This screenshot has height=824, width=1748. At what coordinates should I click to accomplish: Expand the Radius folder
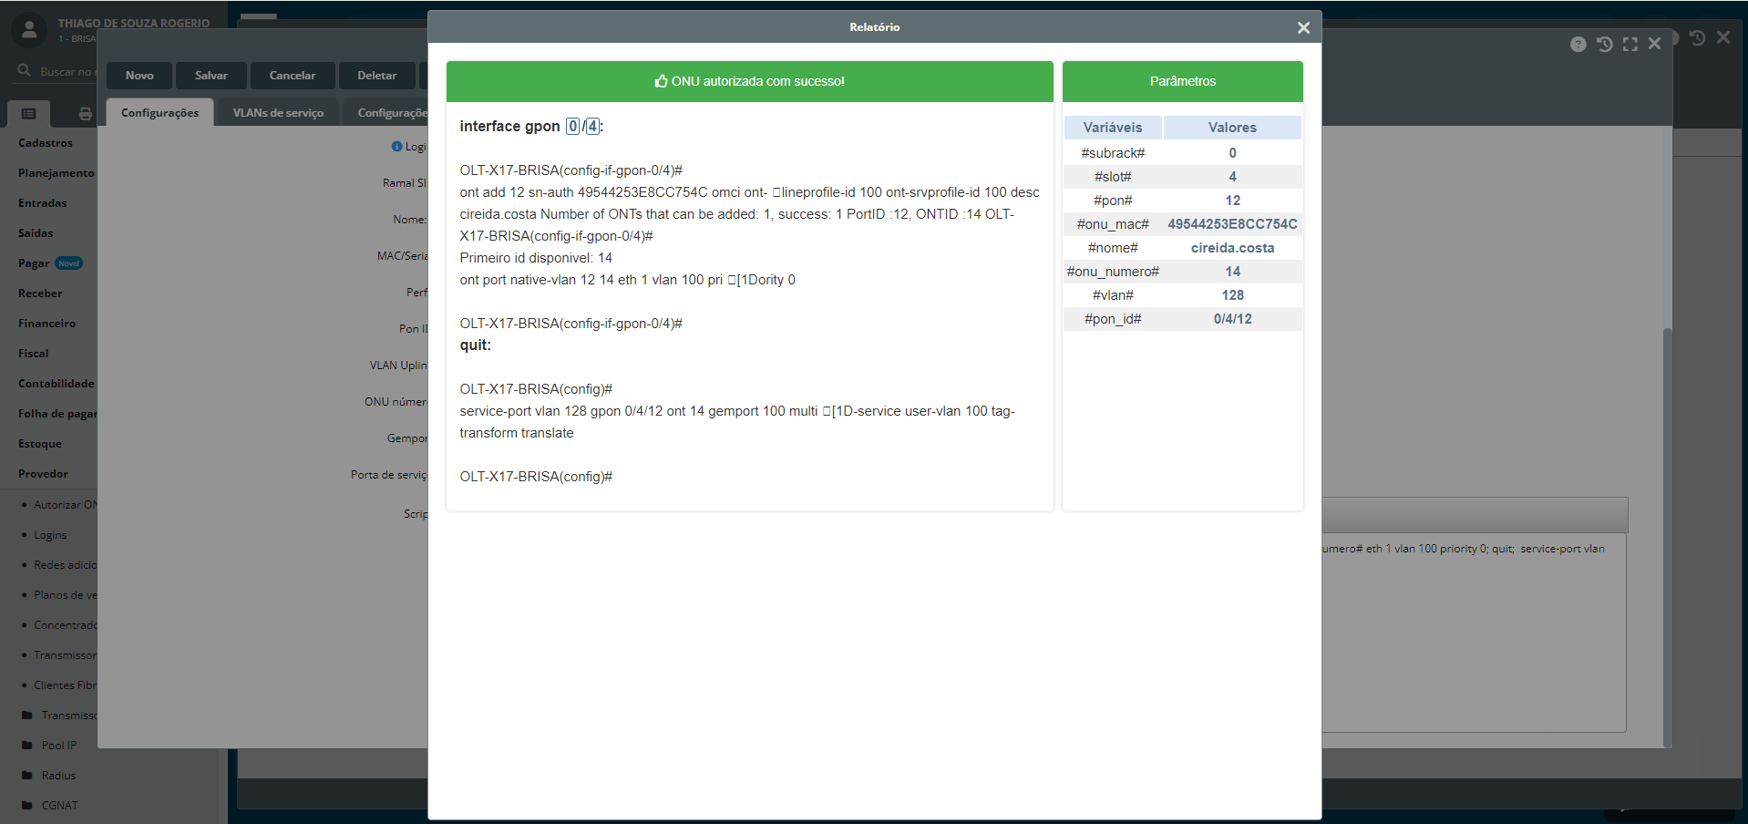click(x=58, y=776)
